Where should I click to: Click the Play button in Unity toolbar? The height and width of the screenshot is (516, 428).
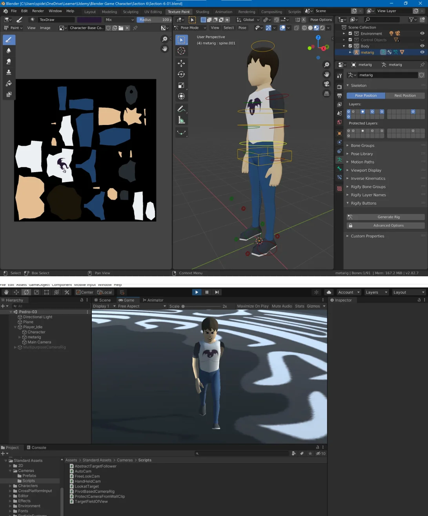click(x=197, y=292)
